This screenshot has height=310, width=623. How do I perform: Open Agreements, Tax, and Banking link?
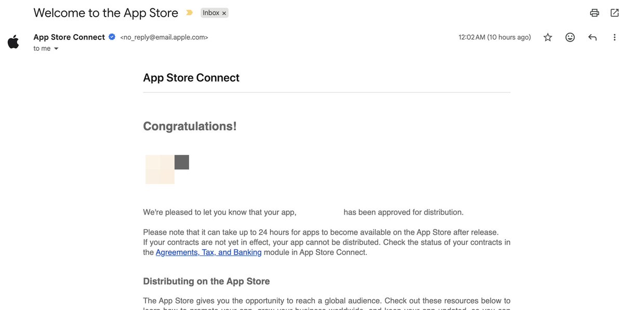208,252
